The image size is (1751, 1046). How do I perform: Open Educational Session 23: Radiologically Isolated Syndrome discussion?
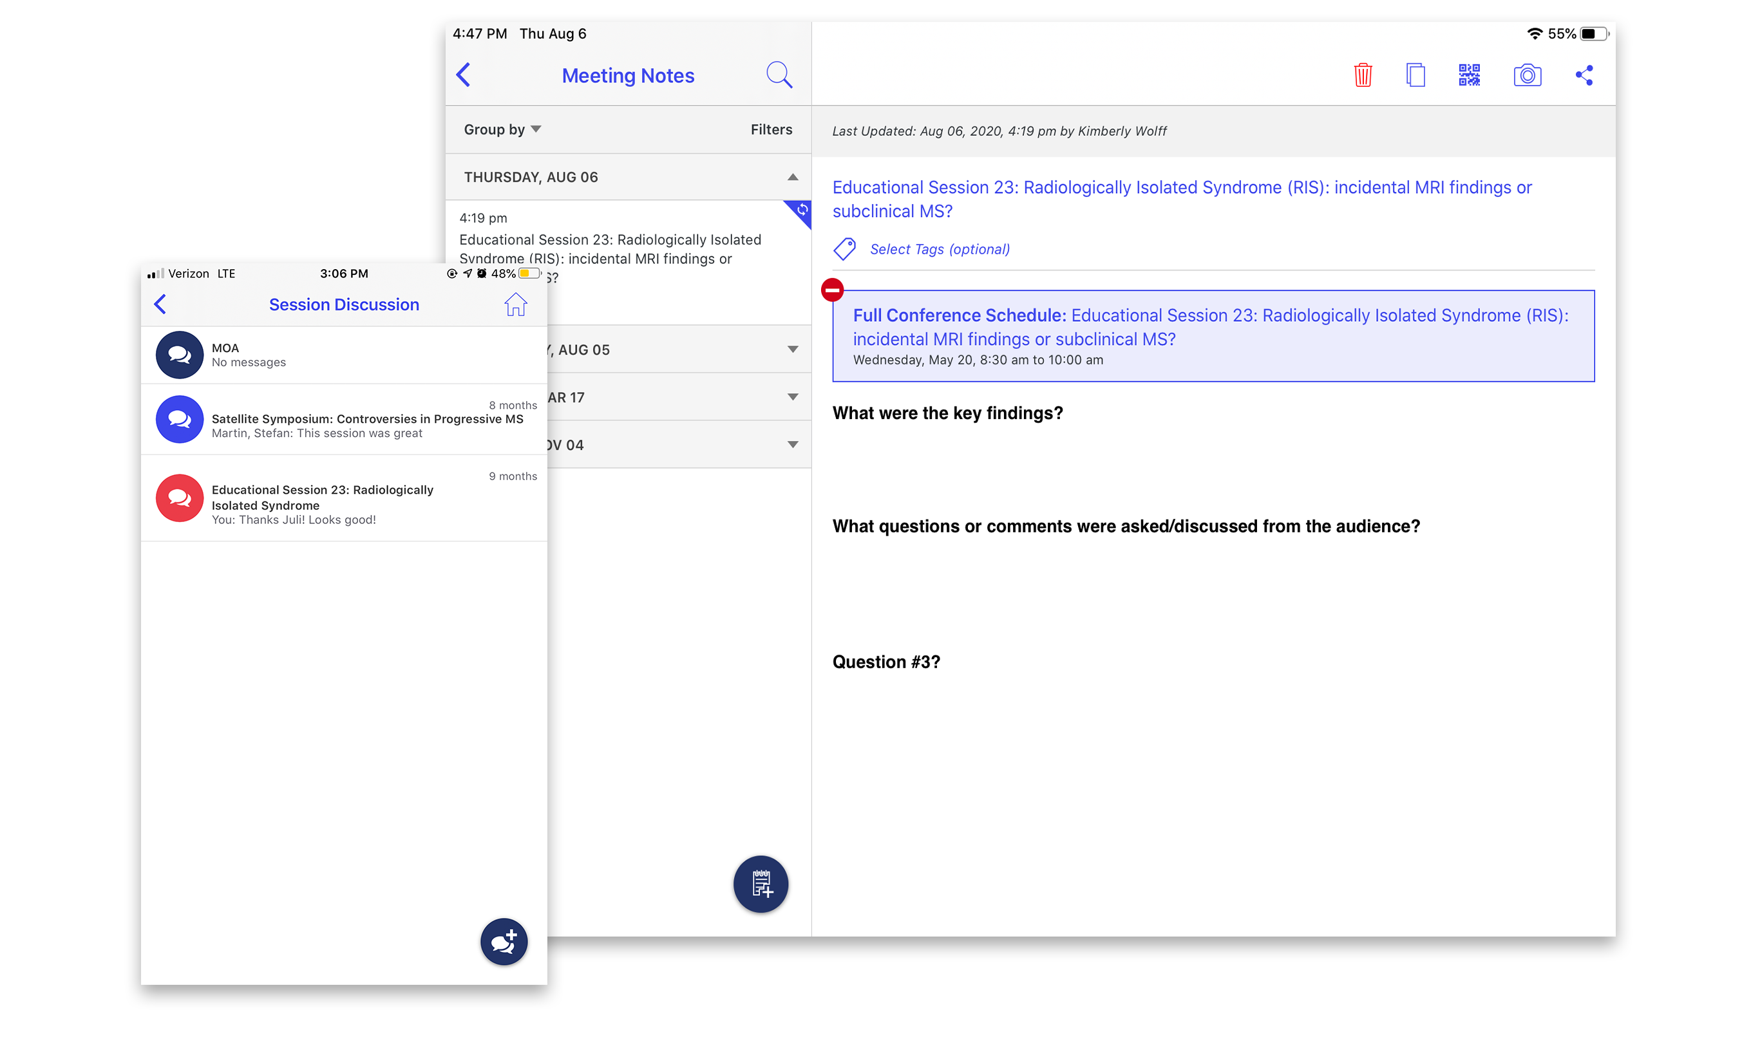(344, 498)
